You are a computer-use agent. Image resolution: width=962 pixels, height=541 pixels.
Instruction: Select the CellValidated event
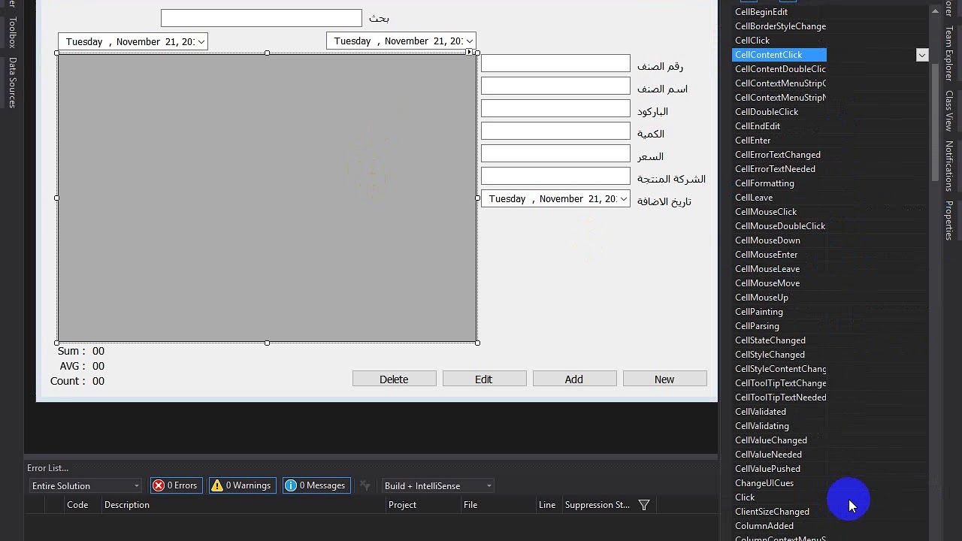pyautogui.click(x=761, y=412)
